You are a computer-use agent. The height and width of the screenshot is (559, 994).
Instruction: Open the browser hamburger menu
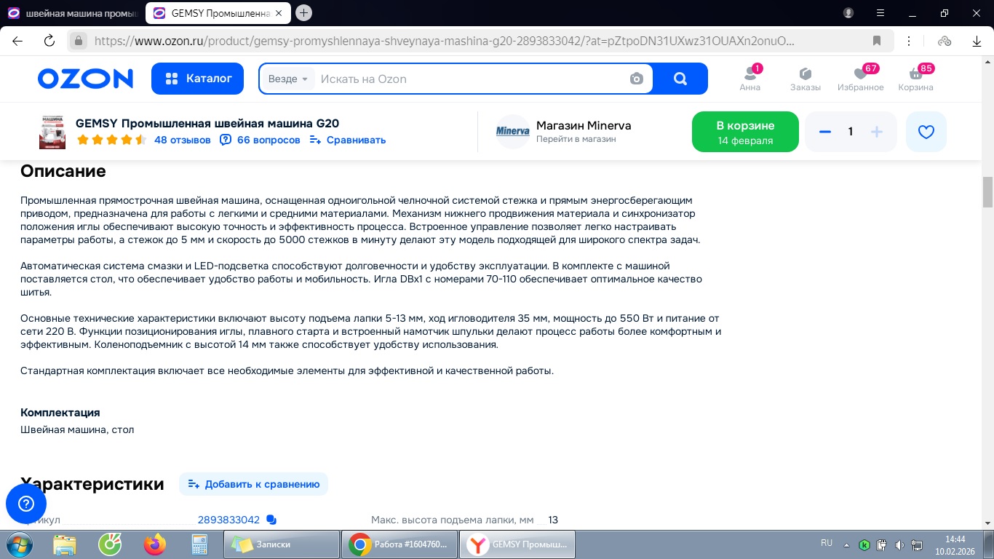click(881, 13)
